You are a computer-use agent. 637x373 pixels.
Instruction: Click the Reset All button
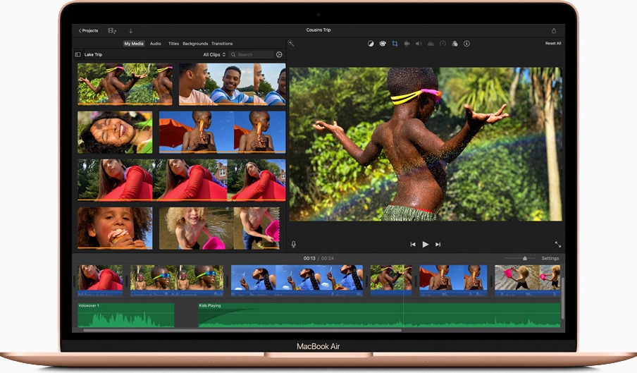[553, 44]
